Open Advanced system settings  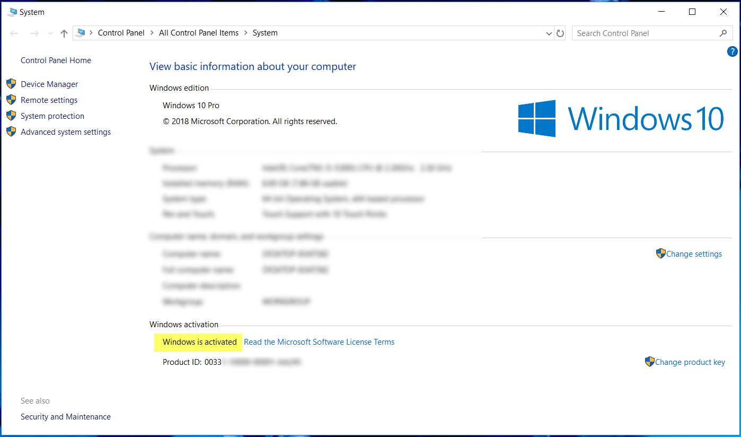click(x=66, y=132)
